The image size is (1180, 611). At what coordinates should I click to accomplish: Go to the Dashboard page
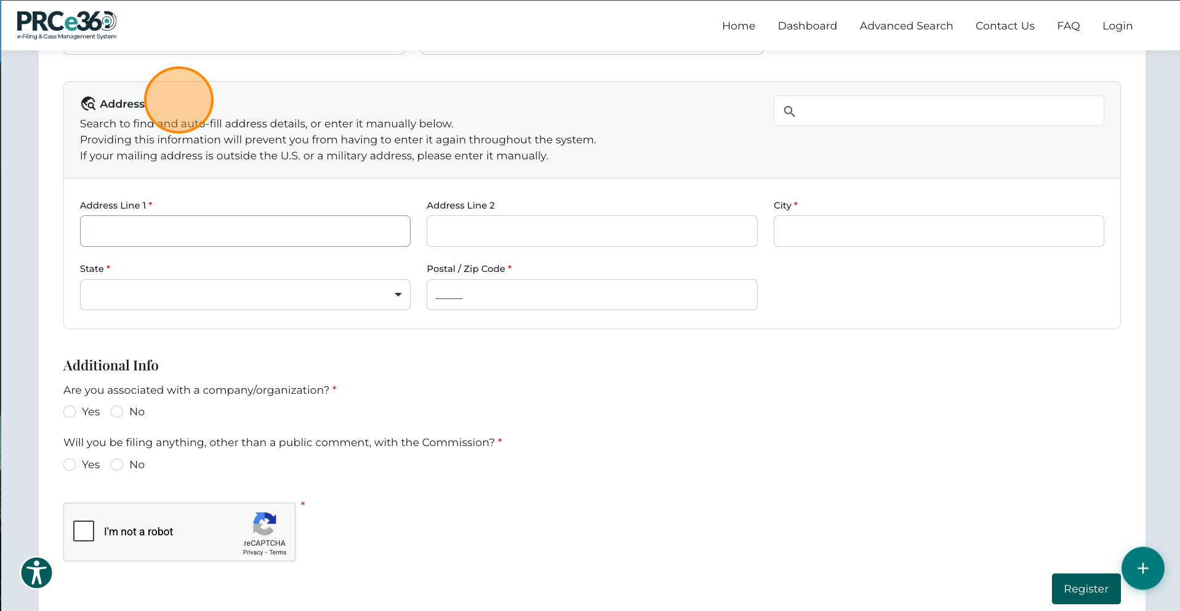807,26
